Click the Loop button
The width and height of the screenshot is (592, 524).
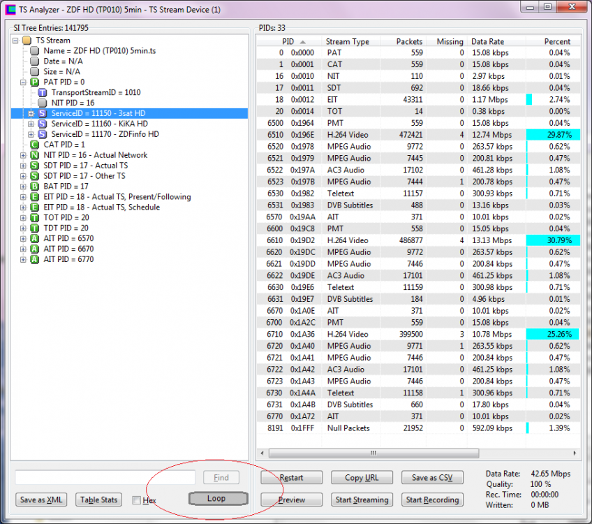pyautogui.click(x=217, y=499)
